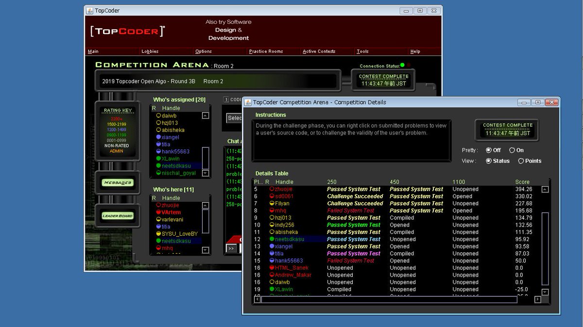Turn Pretty mode Off

(488, 150)
